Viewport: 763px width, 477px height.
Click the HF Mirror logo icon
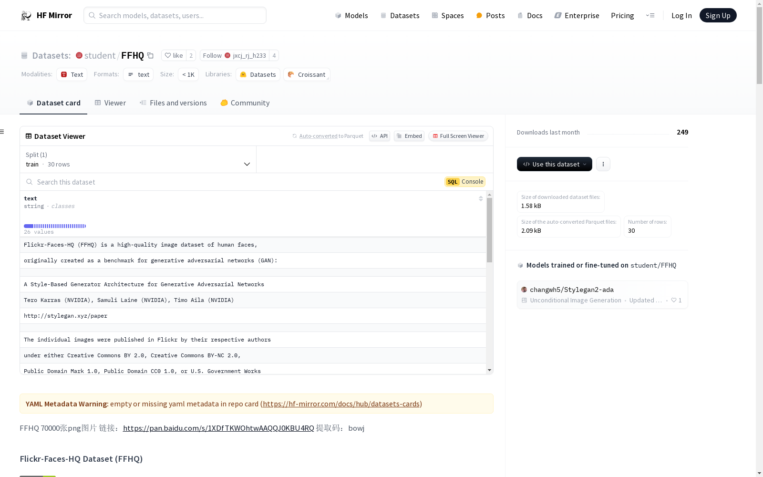(x=26, y=16)
